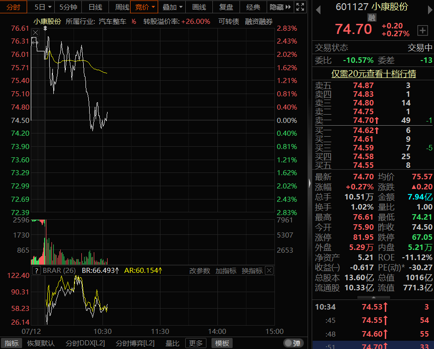Click the 指标 button in bottom bar
Image resolution: width=434 pixels, height=349 pixels.
point(11,343)
